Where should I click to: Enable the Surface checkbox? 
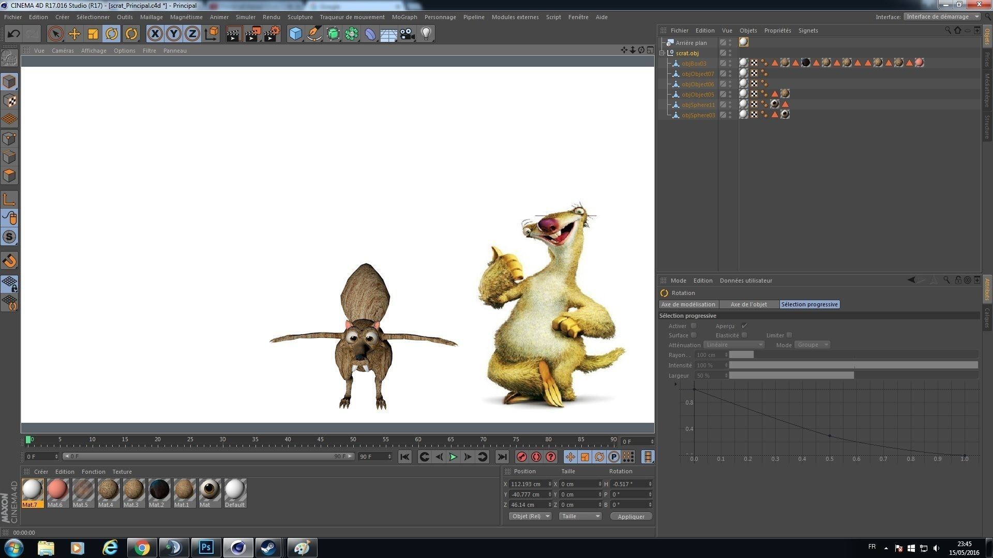pos(694,335)
